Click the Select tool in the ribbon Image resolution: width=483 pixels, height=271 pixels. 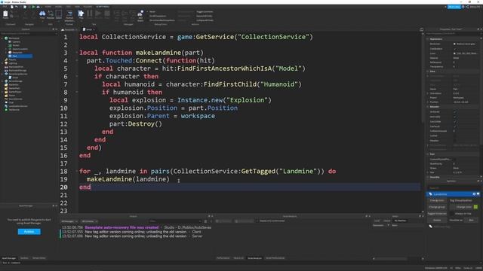(59, 14)
